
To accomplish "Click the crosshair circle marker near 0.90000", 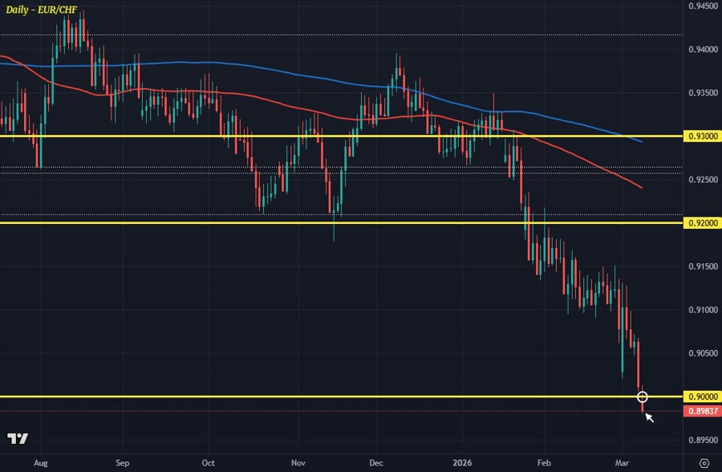I will (642, 397).
